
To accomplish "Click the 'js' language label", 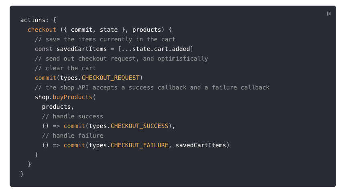I will 329,13.
